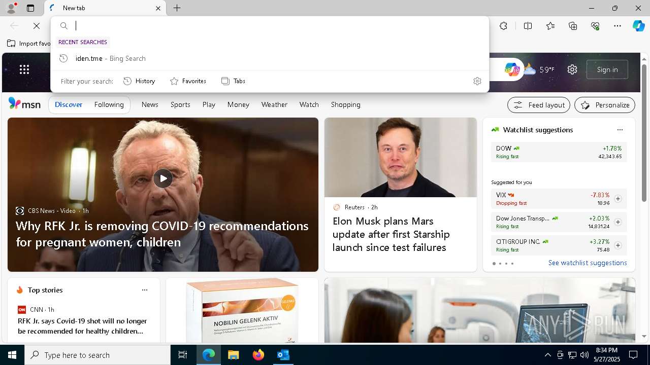Open File Explorer from taskbar
The width and height of the screenshot is (650, 365).
[233, 355]
